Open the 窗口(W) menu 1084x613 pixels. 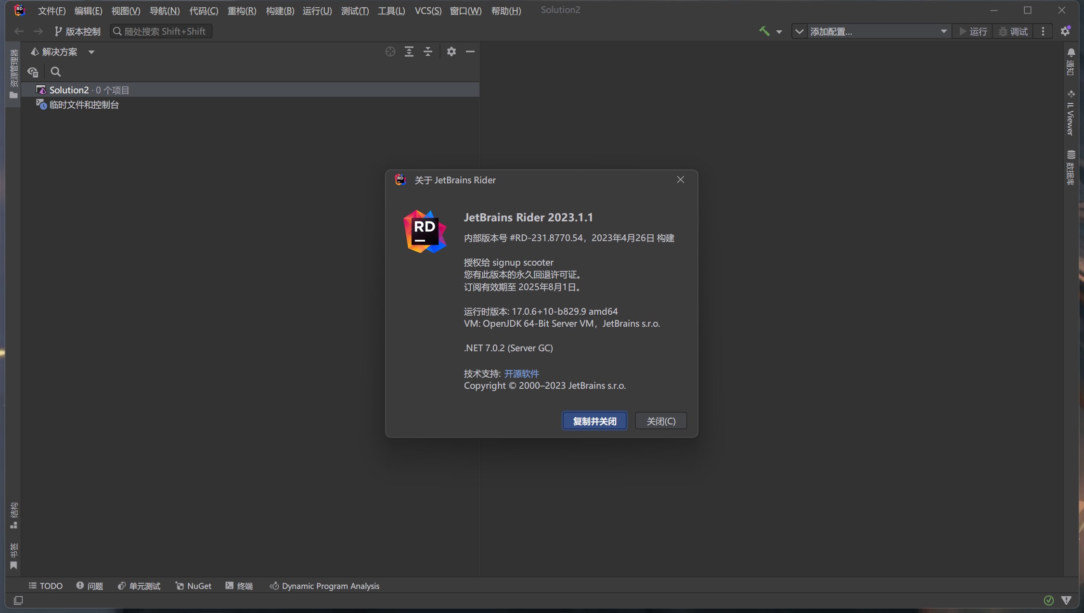click(465, 11)
